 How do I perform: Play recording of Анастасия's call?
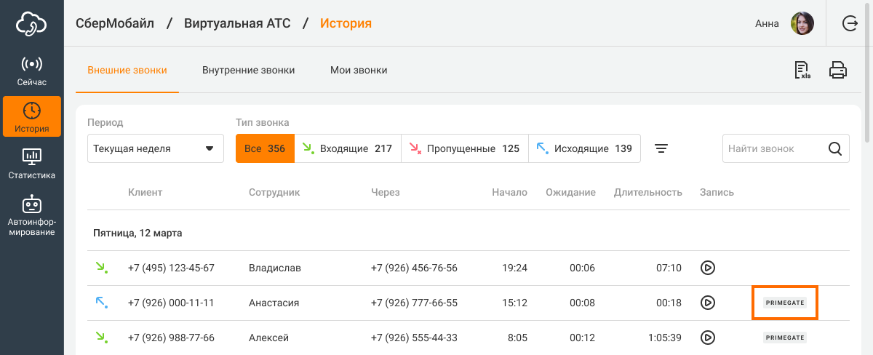pyautogui.click(x=707, y=303)
